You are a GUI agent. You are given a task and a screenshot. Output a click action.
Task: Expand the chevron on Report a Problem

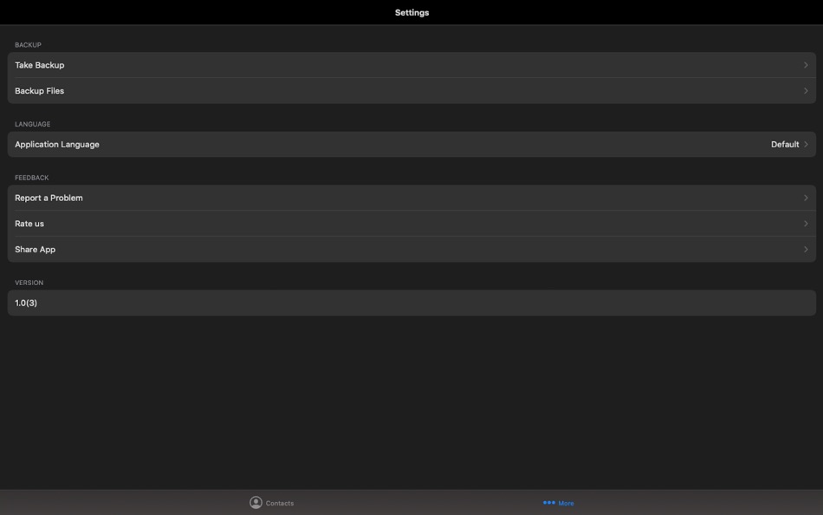click(x=806, y=199)
